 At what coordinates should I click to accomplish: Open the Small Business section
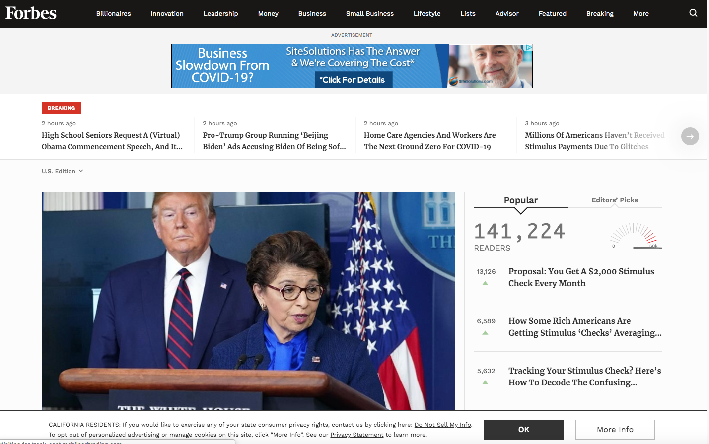[369, 13]
